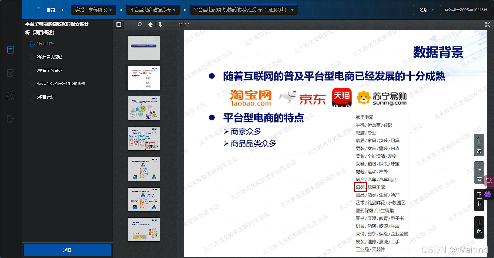Click the 玩具乐器 category text
Viewport: 494px width, 258px height.
pos(376,187)
